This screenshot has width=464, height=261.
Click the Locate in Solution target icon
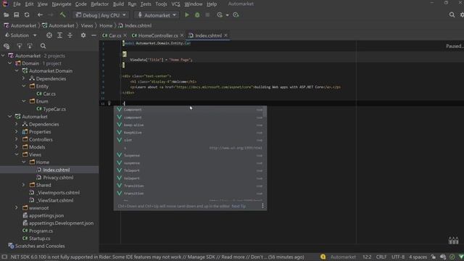click(x=49, y=36)
